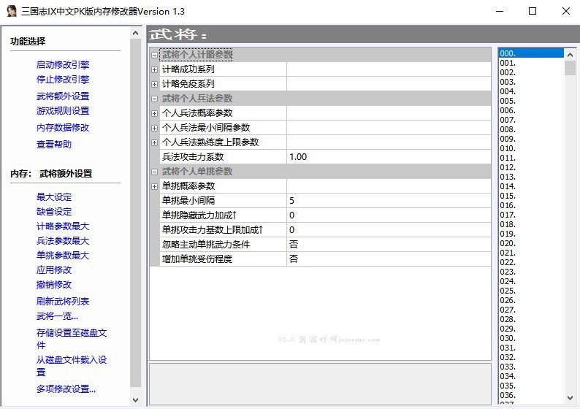580x409 pixels.
Task: Edit 单挑最小间隔 value 5
Action: click(x=389, y=201)
